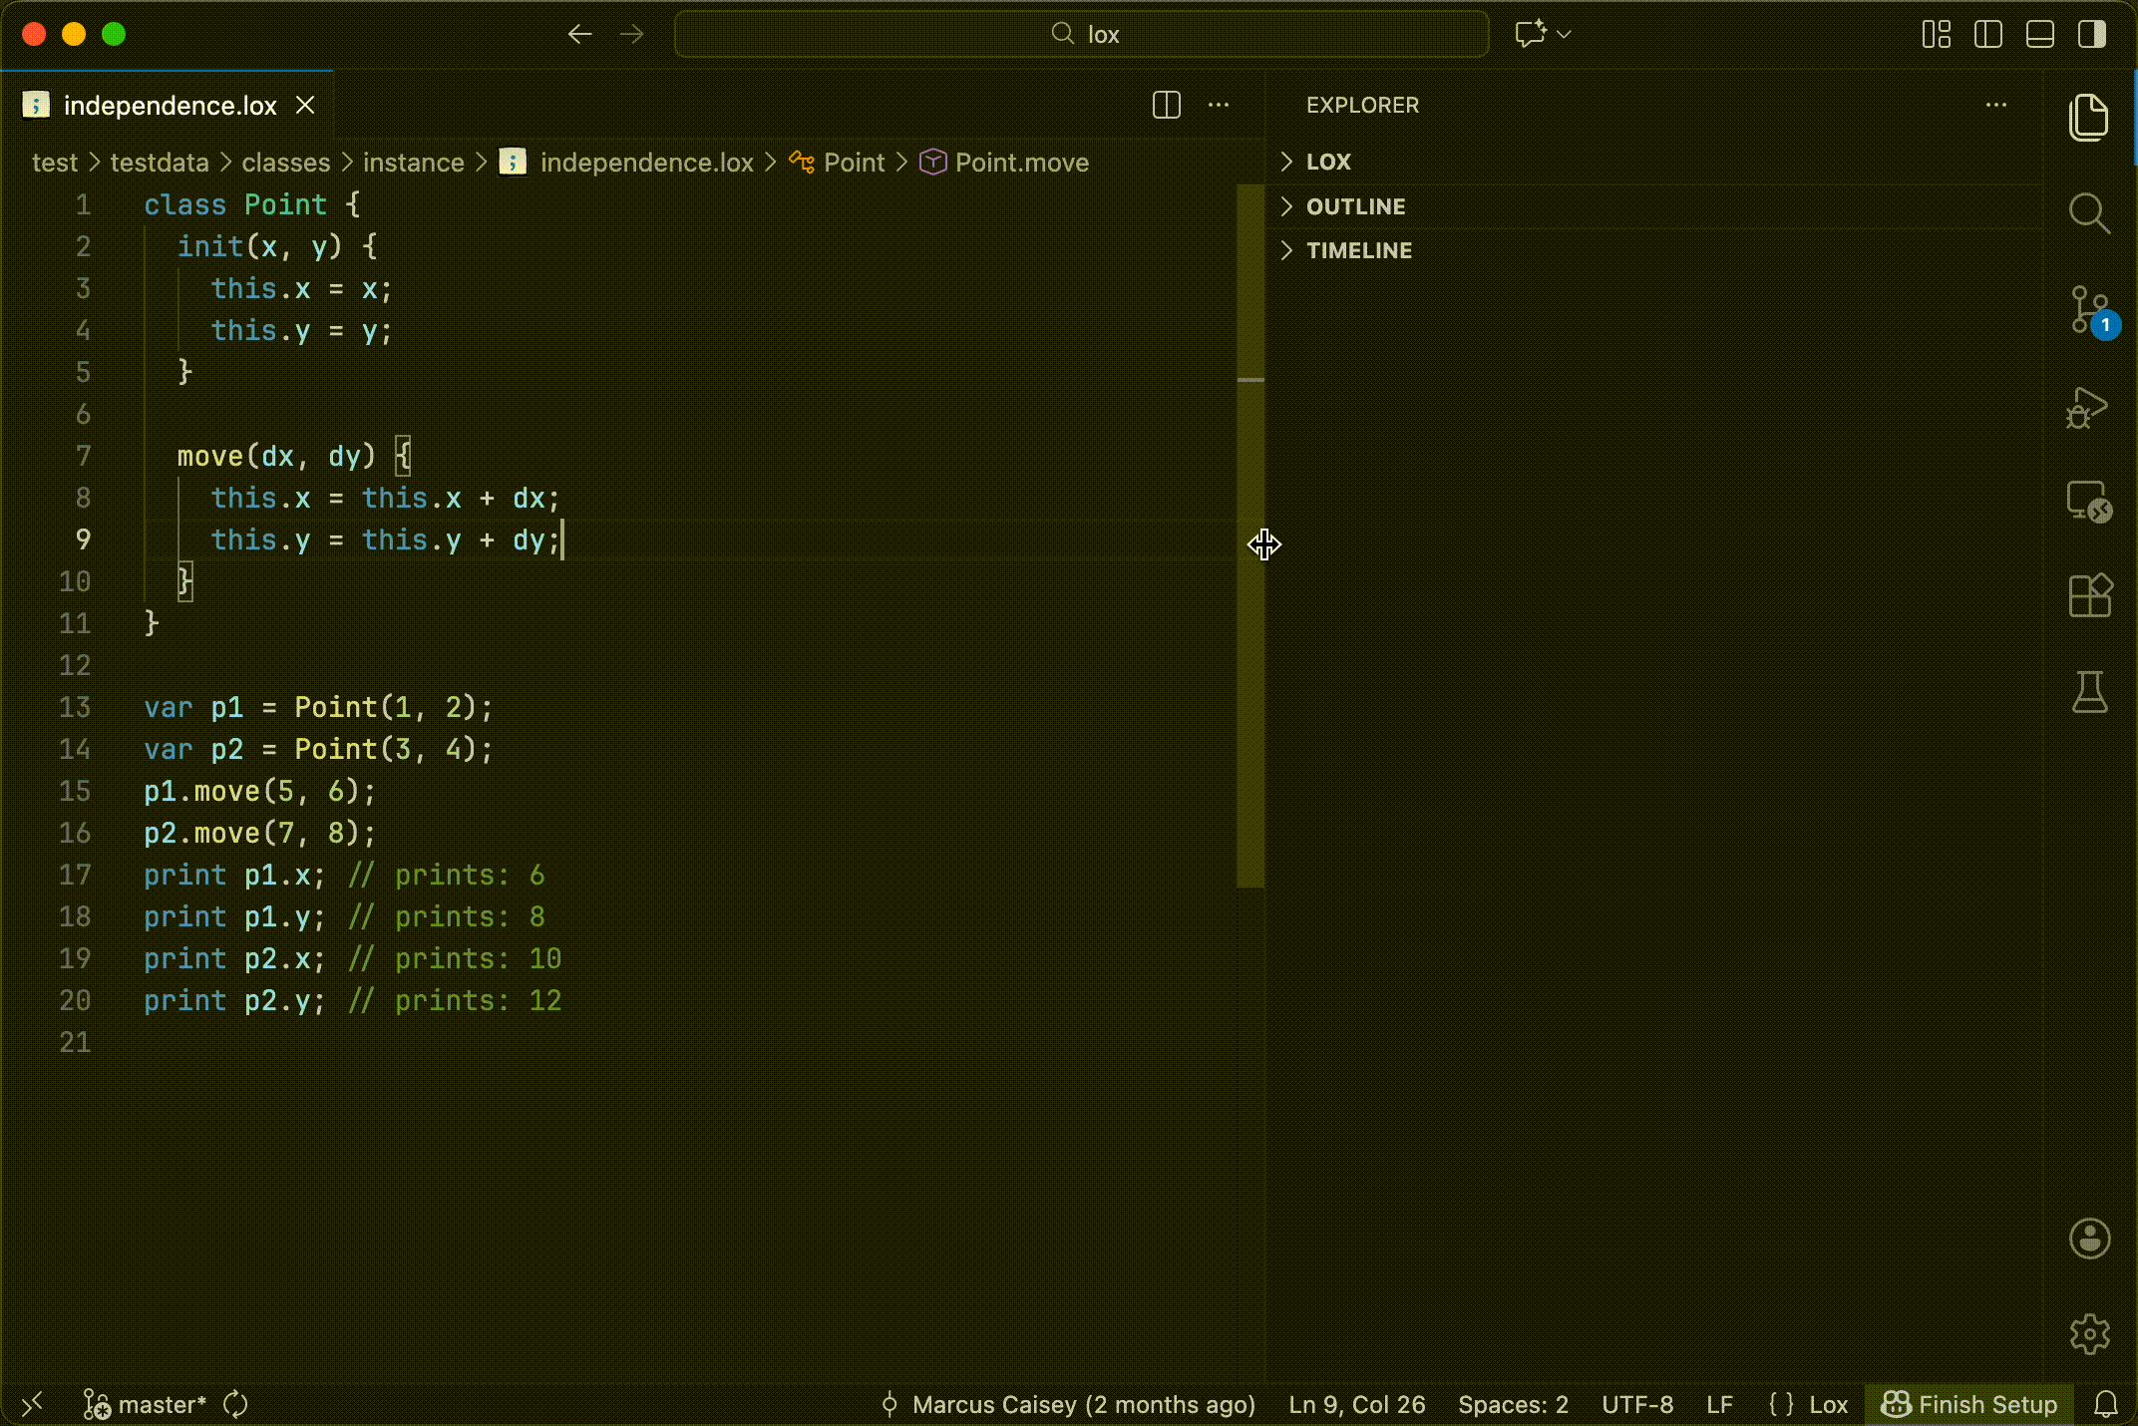Toggle the panel visibility
2138x1426 pixels.
[x=2039, y=34]
